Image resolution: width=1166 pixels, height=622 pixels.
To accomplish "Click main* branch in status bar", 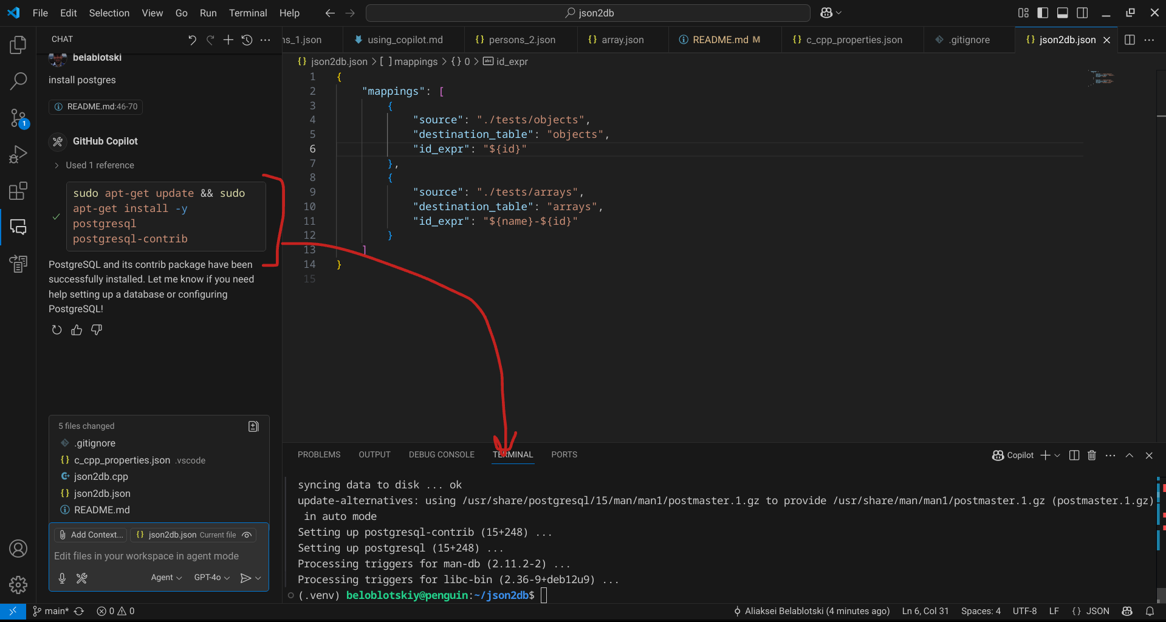I will coord(51,611).
